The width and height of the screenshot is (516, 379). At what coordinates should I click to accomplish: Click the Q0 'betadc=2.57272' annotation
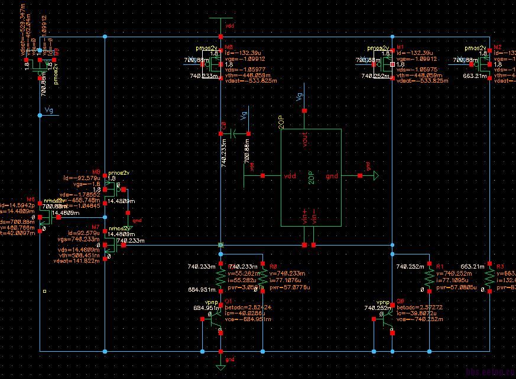(420, 308)
